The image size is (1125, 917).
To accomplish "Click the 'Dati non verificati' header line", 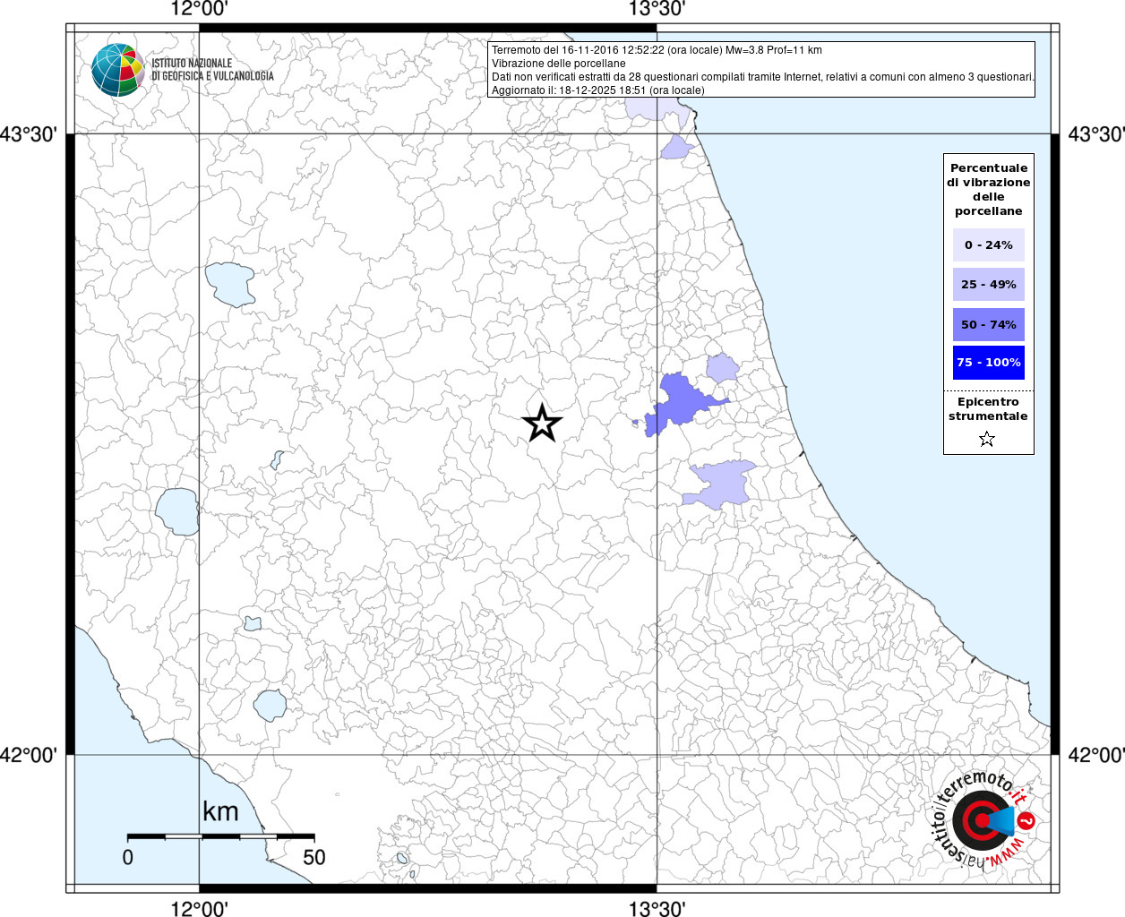I will (x=763, y=77).
